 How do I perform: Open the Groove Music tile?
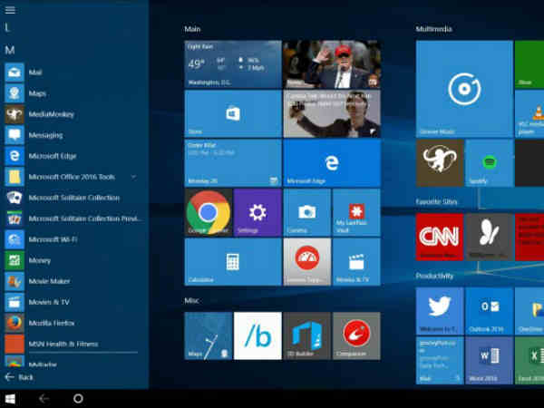point(463,88)
